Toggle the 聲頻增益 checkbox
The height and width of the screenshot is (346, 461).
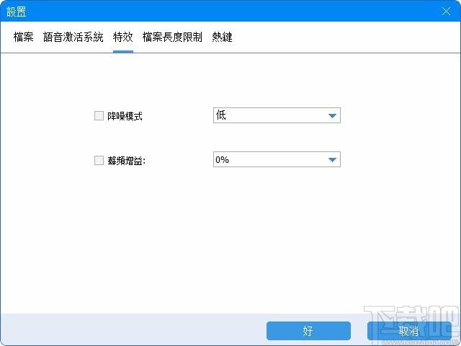click(x=99, y=160)
